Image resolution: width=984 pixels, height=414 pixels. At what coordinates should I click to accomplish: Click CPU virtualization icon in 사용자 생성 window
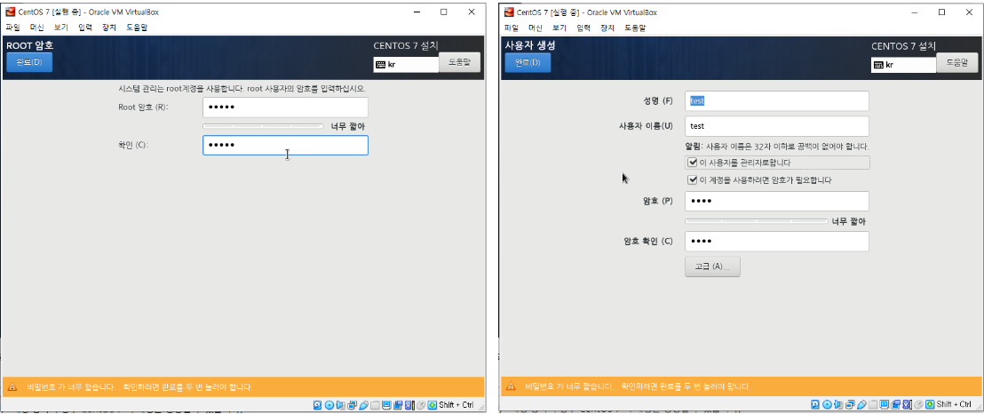pos(908,405)
